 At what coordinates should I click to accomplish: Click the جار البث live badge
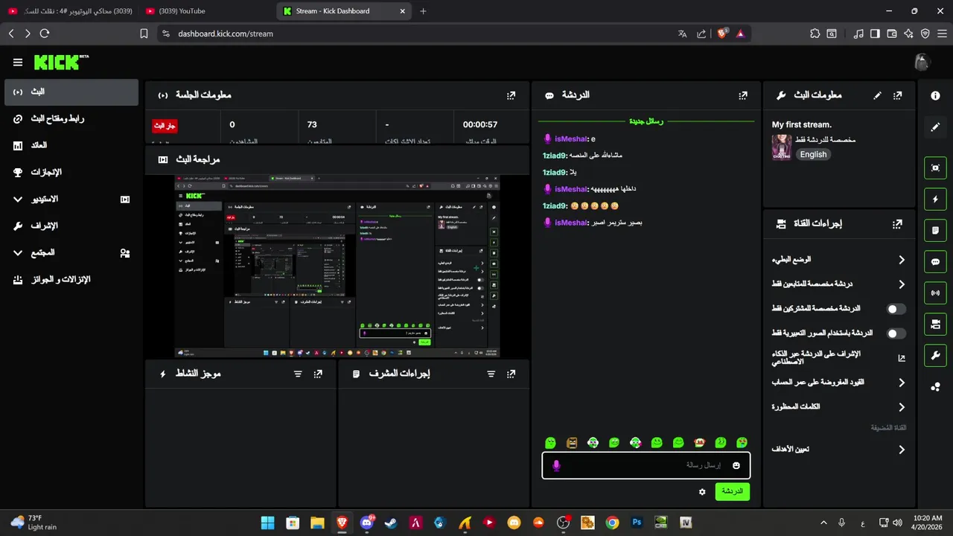tap(165, 126)
